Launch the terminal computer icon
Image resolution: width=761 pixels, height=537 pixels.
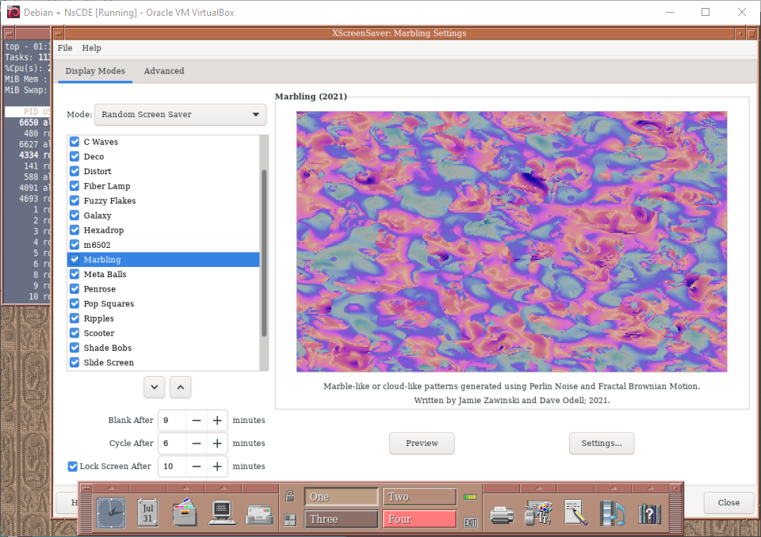point(222,513)
